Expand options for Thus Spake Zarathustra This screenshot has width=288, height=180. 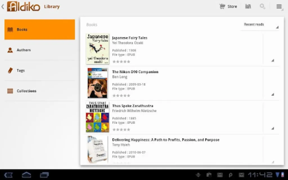(x=273, y=128)
